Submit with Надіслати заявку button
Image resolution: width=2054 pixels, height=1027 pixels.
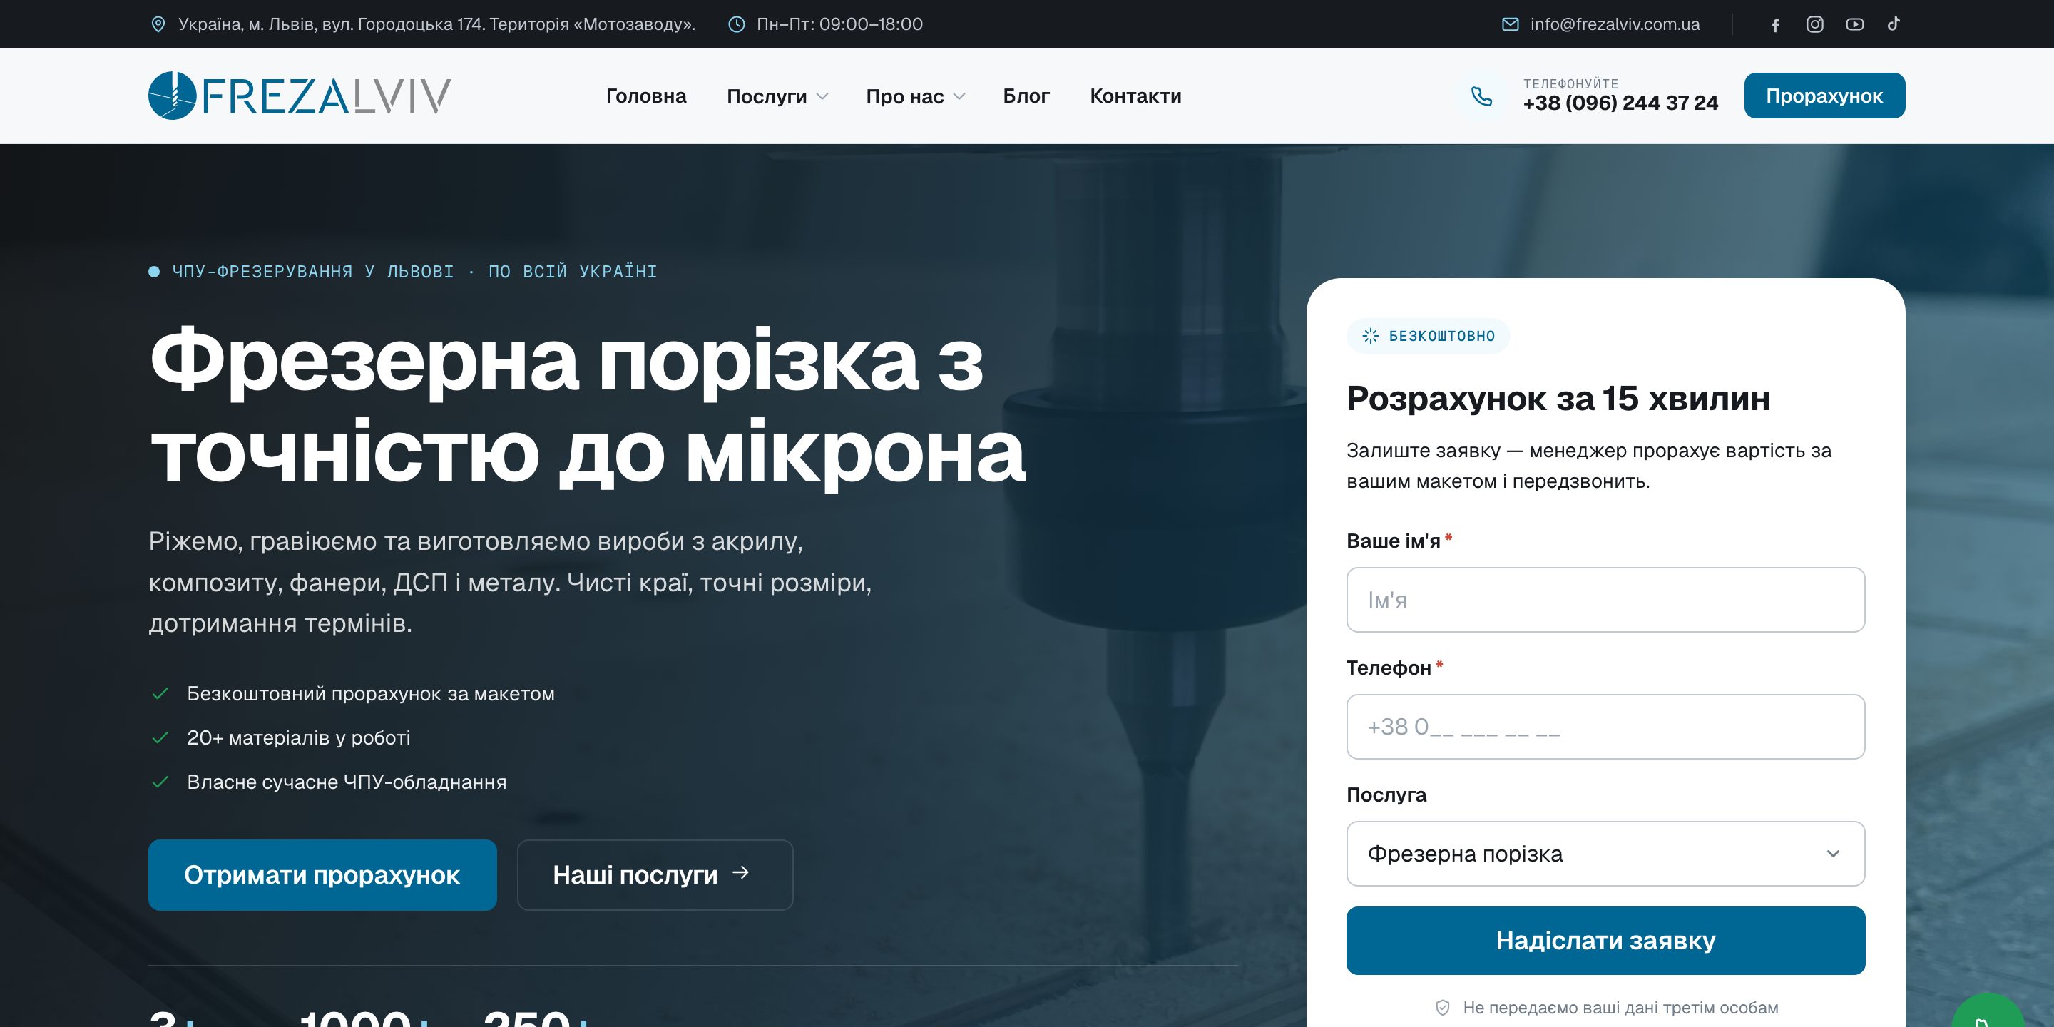point(1605,941)
